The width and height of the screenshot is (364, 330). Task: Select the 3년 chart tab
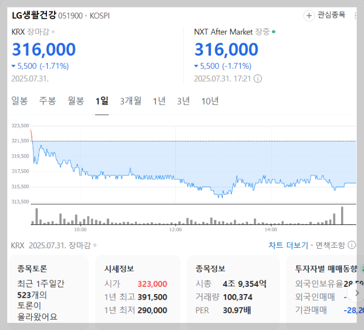[x=184, y=101]
